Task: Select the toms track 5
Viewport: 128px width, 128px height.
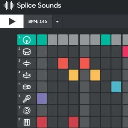Action: coord(27,87)
